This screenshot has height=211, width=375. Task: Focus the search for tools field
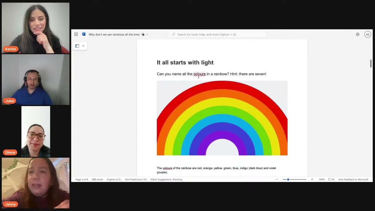point(217,35)
